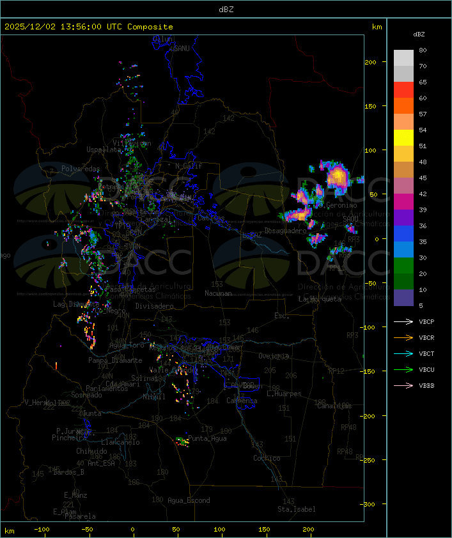
Task: Click the Uspallata place label
Action: 104,150
